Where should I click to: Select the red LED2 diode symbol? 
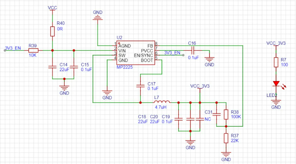tap(276, 84)
